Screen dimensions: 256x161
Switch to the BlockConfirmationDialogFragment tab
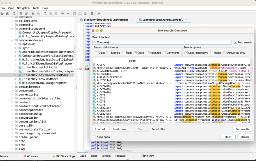106,20
